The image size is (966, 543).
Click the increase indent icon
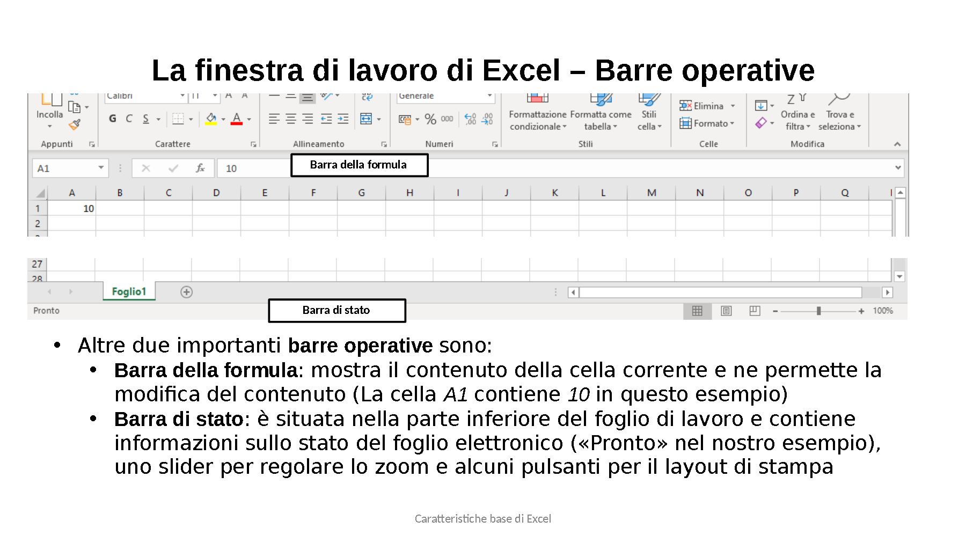[x=343, y=119]
